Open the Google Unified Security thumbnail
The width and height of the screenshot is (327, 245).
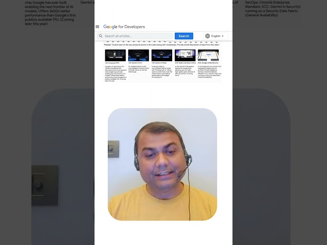coord(208,55)
